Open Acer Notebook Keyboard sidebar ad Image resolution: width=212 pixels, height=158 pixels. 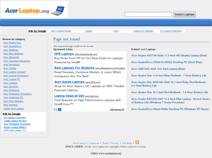pos(17,124)
